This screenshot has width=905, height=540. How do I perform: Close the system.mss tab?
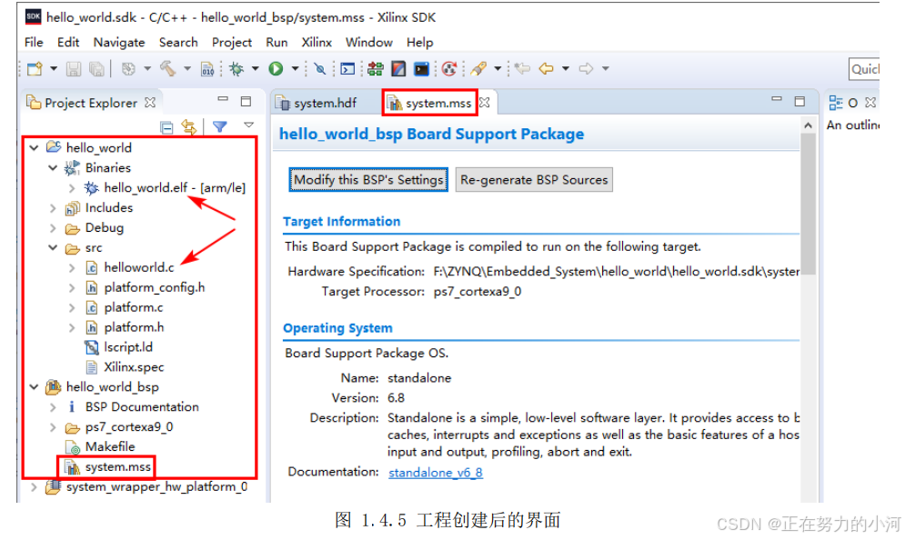[485, 103]
